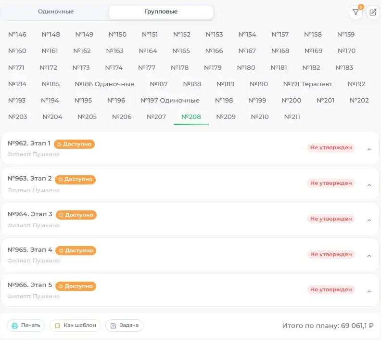Open plan tab №174

coord(114,67)
